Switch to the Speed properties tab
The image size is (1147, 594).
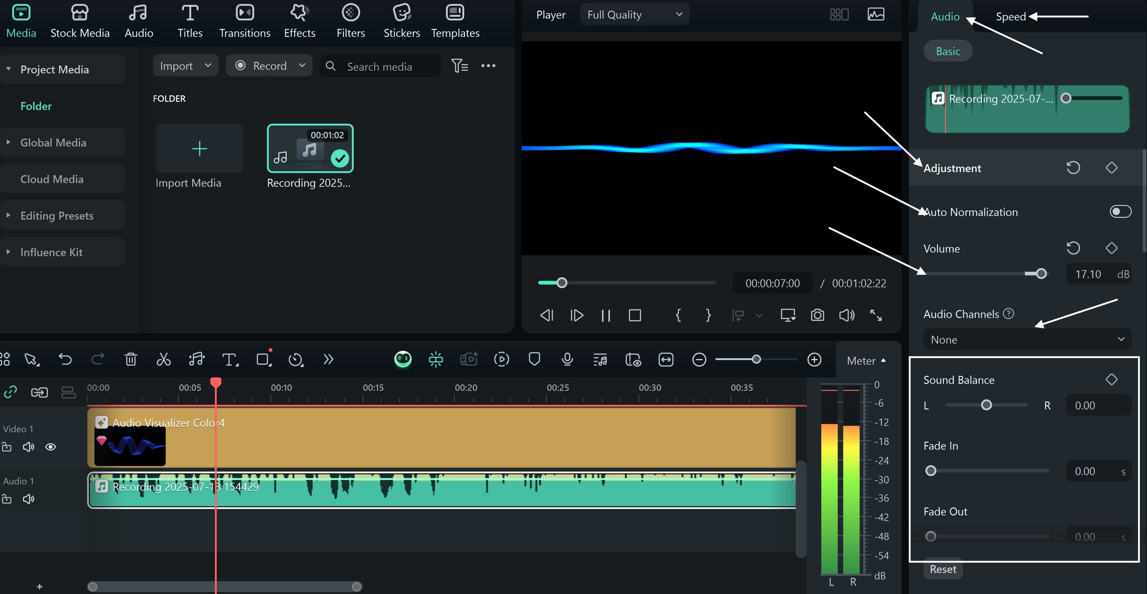click(x=1011, y=16)
